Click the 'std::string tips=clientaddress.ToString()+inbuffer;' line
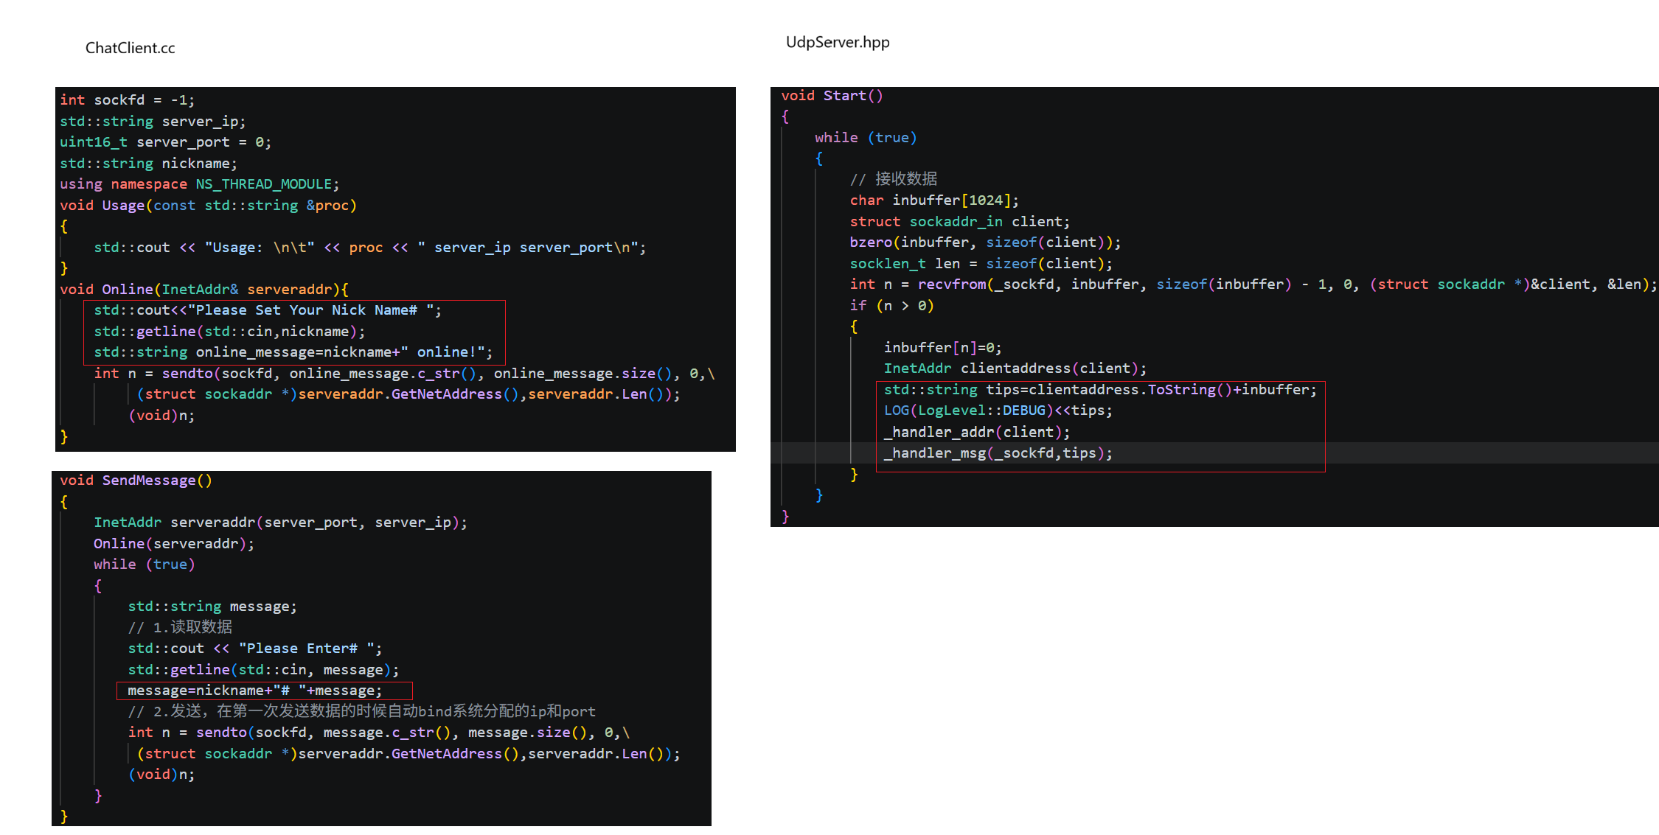This screenshot has height=835, width=1659. pos(1100,390)
